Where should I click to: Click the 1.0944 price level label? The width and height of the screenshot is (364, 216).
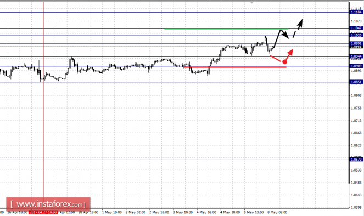click(x=356, y=56)
